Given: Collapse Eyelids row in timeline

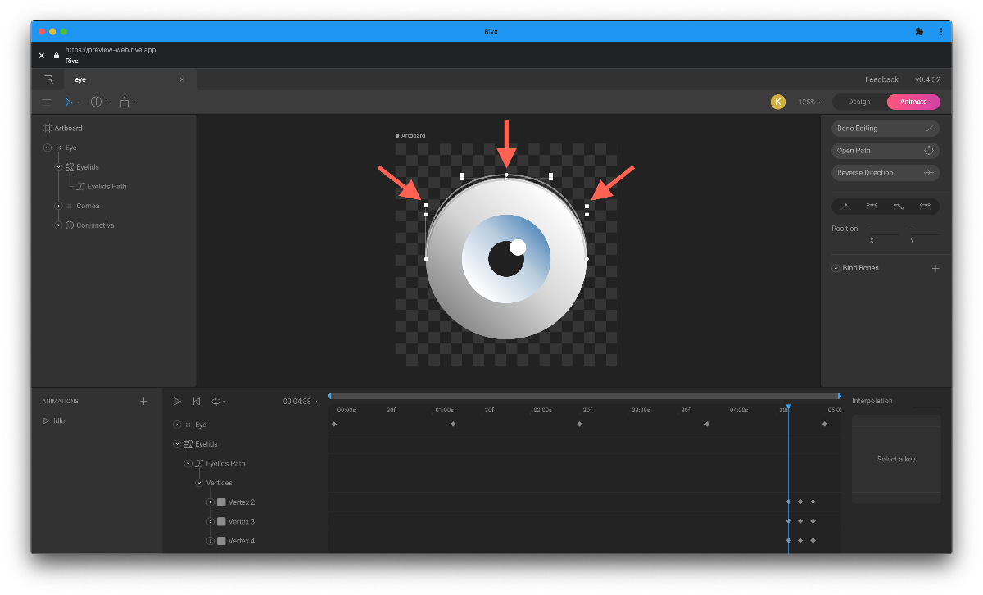Looking at the screenshot, I should tap(177, 444).
